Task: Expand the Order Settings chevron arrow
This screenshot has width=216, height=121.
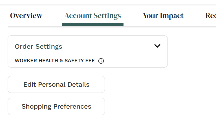Action: pyautogui.click(x=157, y=46)
